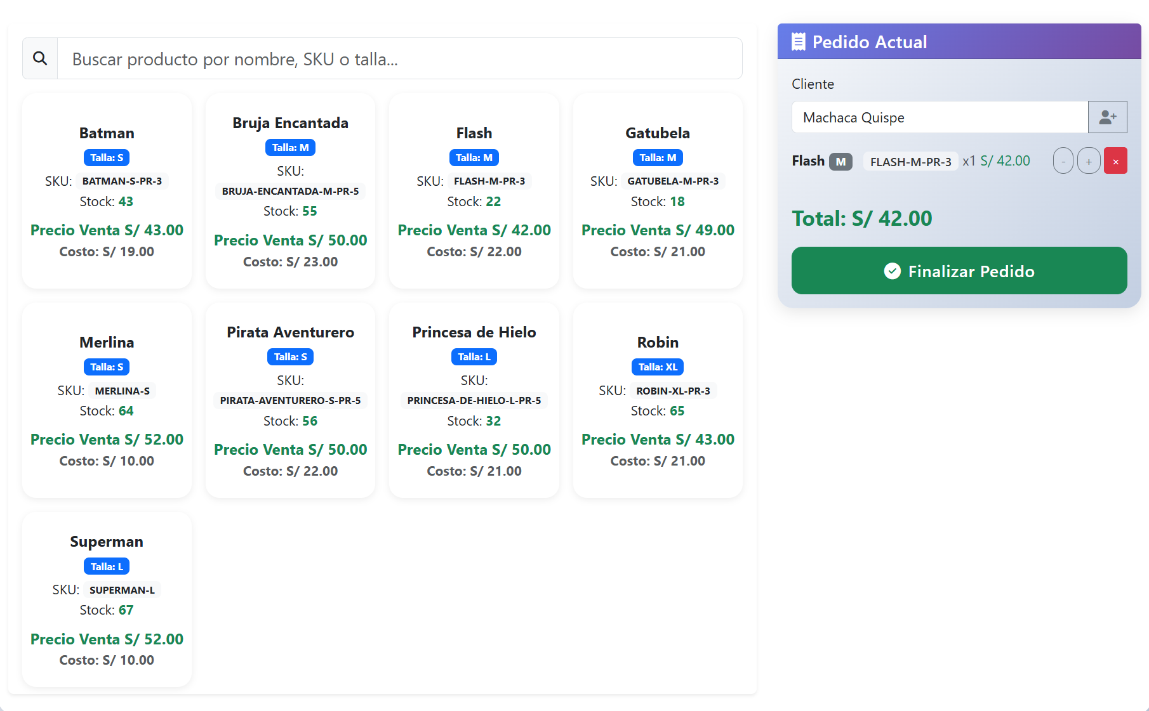Viewport: 1149px width, 711px height.
Task: Select the Bruja Encantada product card
Action: [290, 191]
